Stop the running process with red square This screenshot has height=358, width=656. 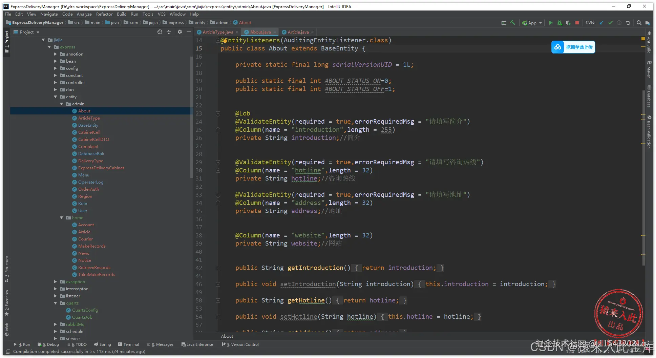tap(577, 23)
